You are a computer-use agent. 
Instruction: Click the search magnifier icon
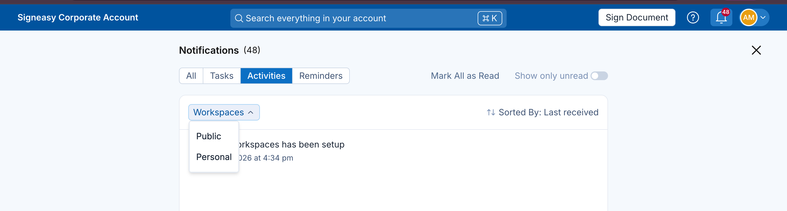(x=239, y=18)
